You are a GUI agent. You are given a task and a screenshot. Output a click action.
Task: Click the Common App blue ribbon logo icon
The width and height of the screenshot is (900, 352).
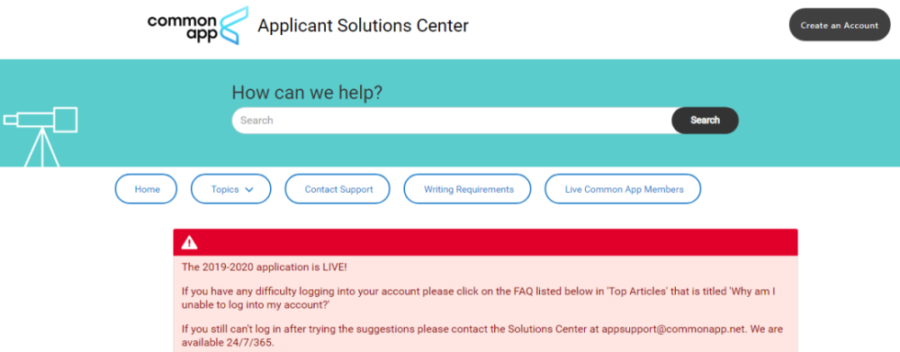234,26
